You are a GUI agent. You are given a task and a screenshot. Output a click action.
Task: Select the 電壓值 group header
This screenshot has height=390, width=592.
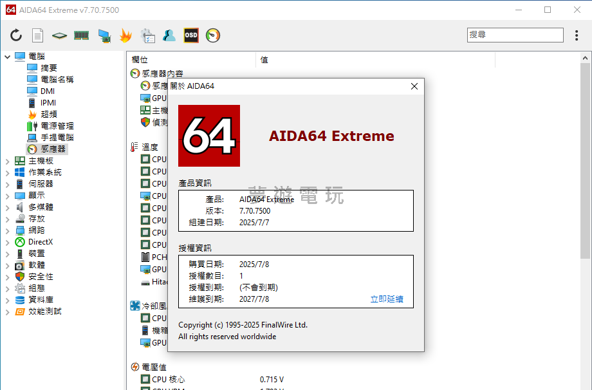154,367
